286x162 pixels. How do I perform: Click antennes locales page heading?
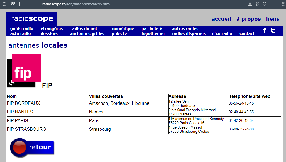point(38,45)
